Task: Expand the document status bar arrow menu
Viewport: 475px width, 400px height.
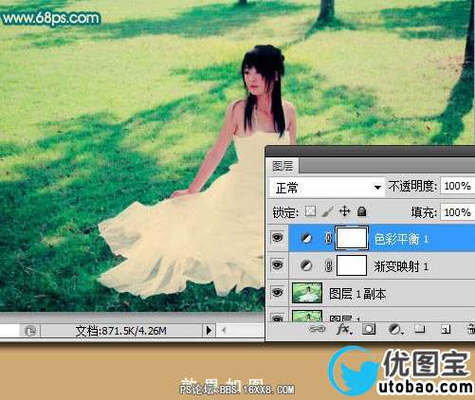Action: coord(209,331)
